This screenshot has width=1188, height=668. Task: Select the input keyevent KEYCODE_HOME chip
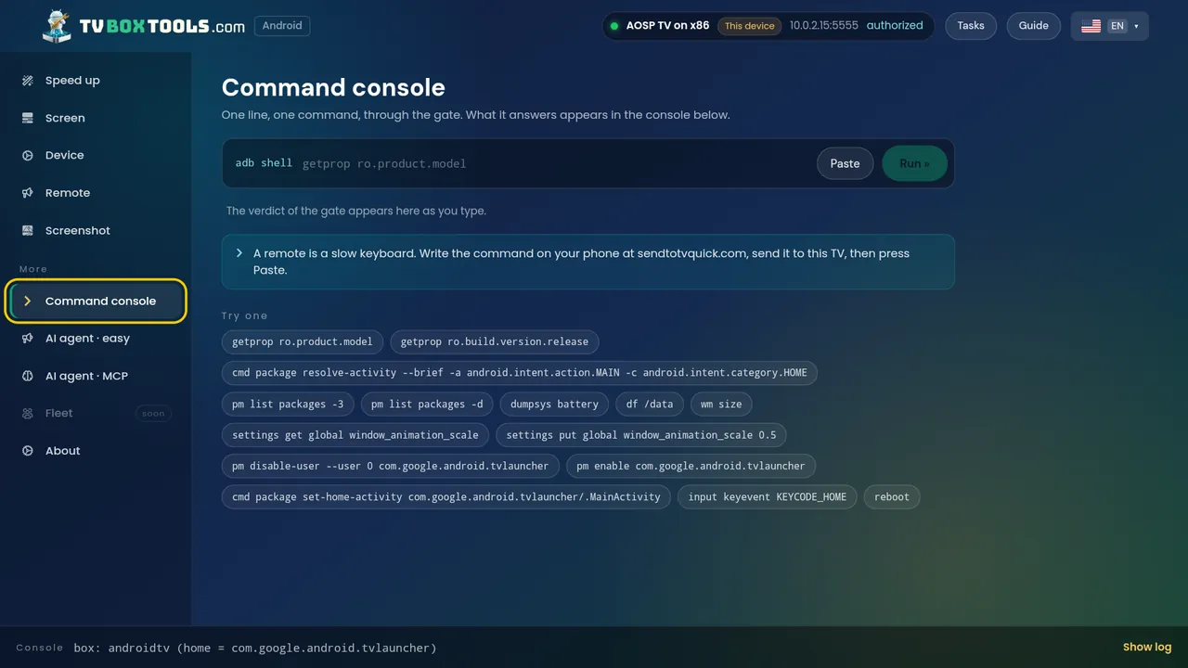point(768,496)
